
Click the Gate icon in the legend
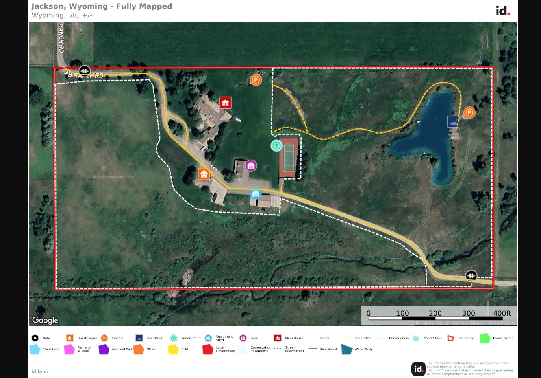tap(35, 338)
